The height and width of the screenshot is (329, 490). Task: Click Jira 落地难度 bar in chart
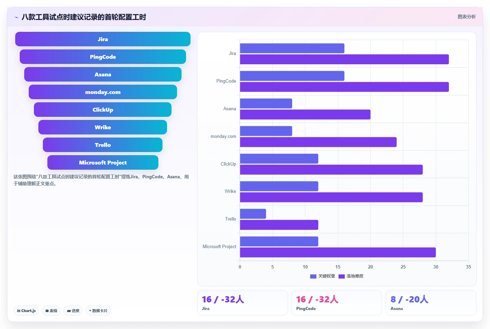344,59
